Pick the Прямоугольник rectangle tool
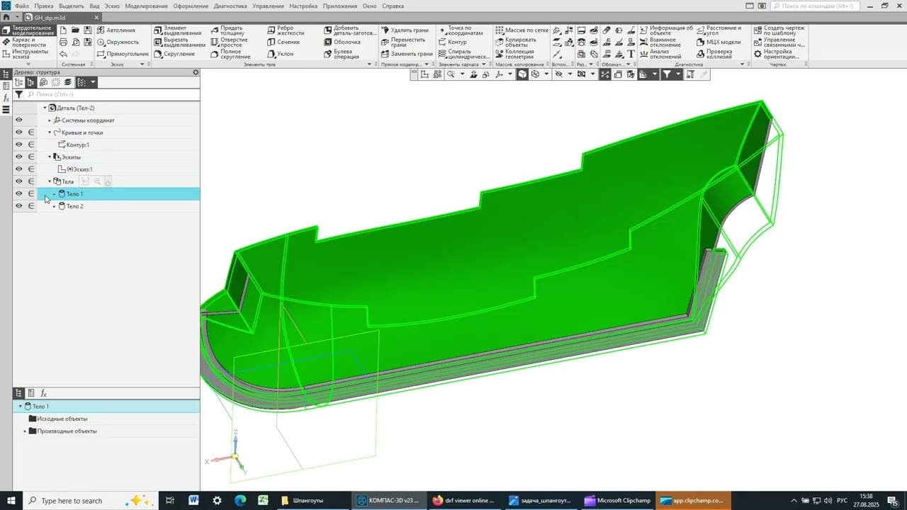907x510 pixels. 123,54
